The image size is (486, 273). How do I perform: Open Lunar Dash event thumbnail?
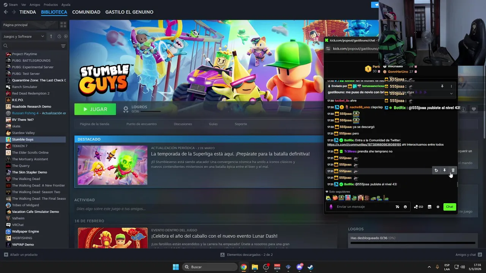click(112, 238)
